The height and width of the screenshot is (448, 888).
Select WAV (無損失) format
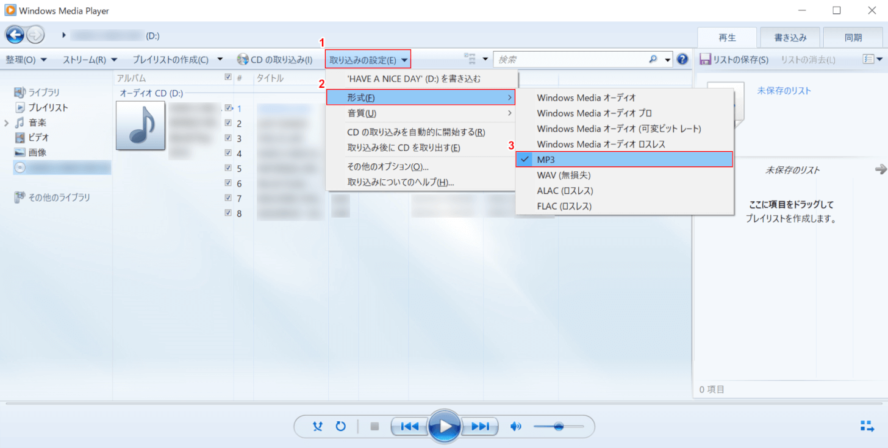625,175
